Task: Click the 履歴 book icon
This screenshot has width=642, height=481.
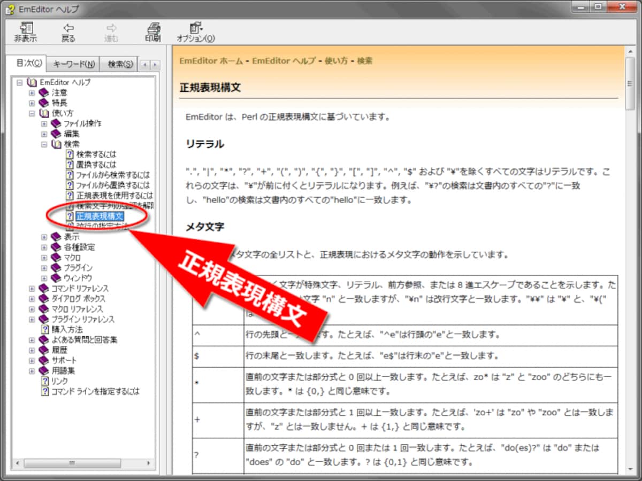Action: [x=44, y=350]
